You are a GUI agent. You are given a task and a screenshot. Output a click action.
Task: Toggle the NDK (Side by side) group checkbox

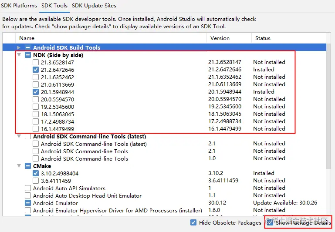pyautogui.click(x=28, y=55)
